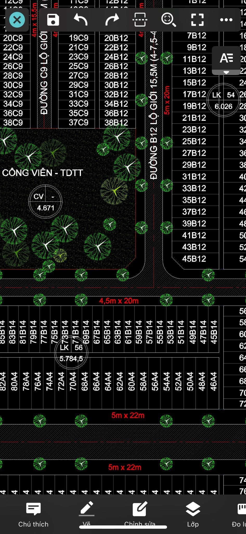The image size is (246, 534).
Task: Open the three-dot more options menu
Action: (226, 20)
